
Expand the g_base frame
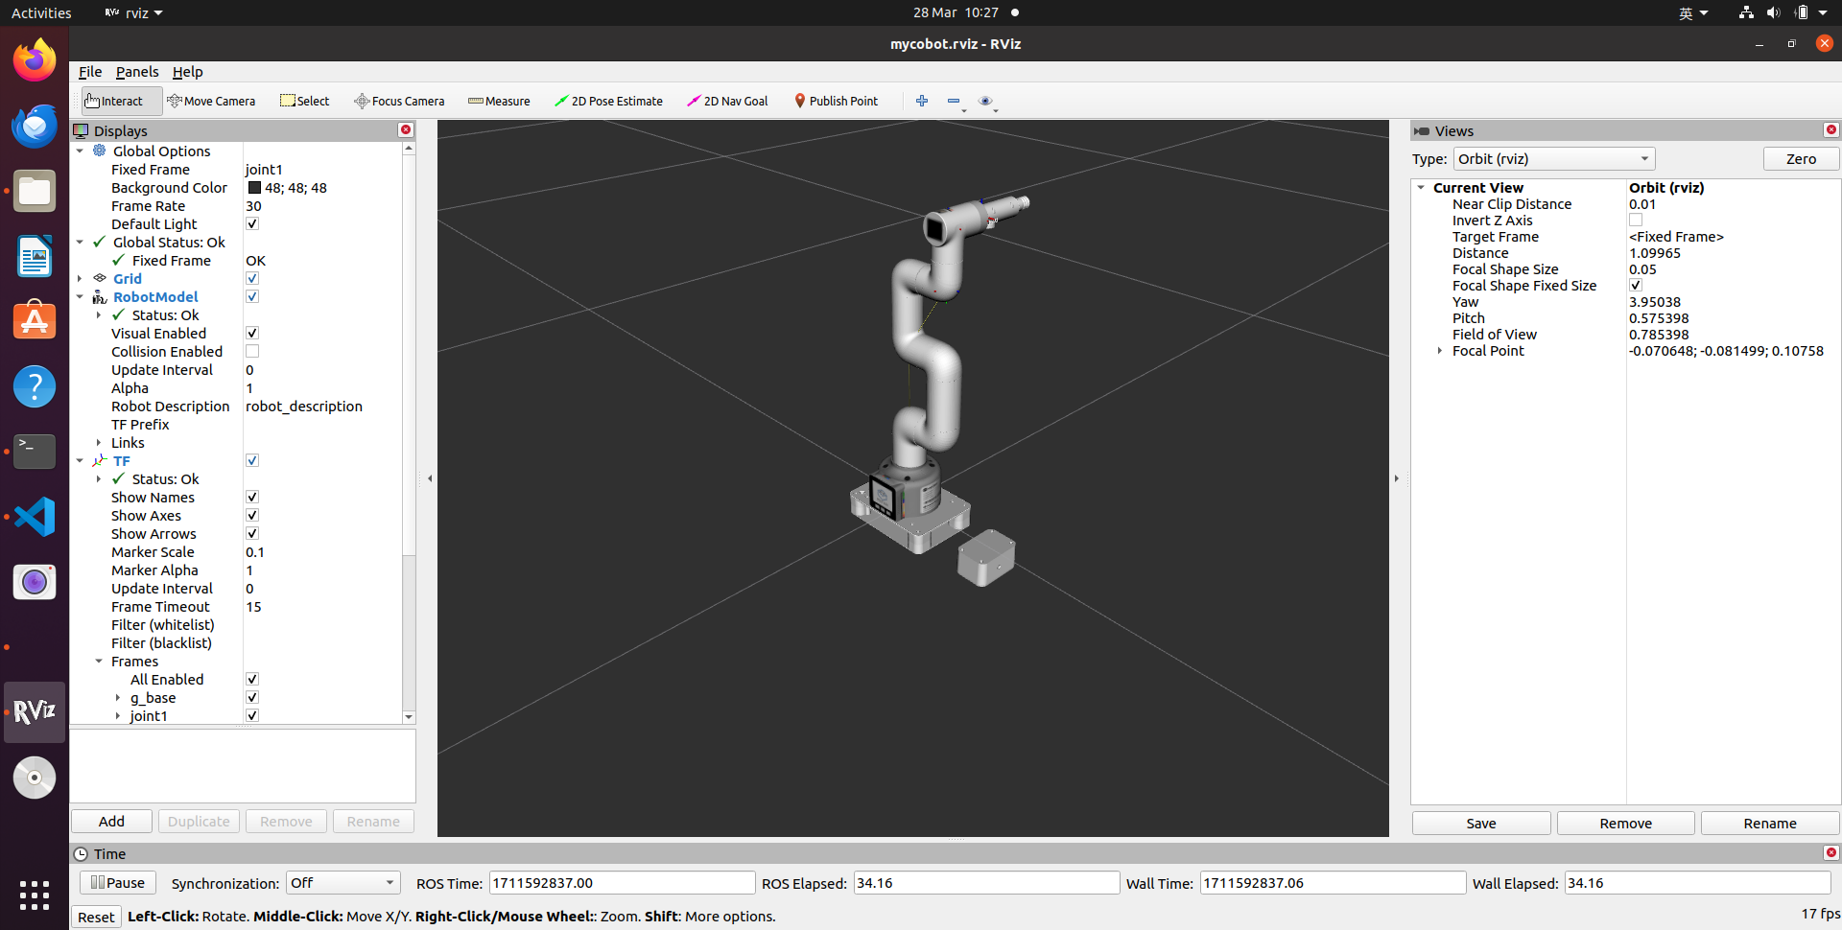click(118, 697)
